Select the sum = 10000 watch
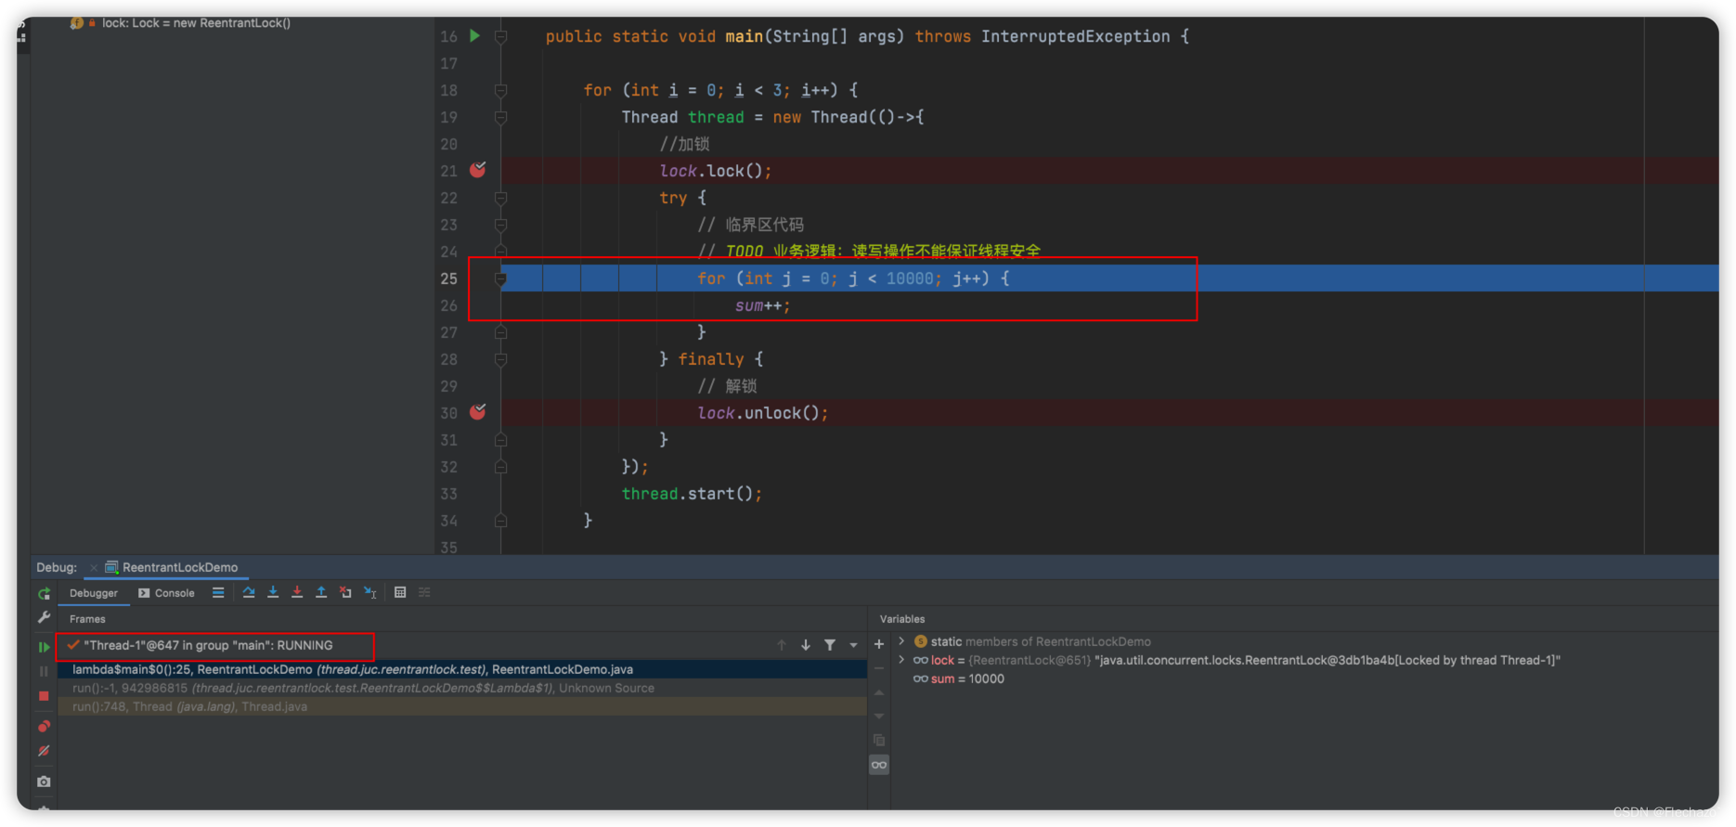Image resolution: width=1736 pixels, height=827 pixels. click(x=959, y=678)
